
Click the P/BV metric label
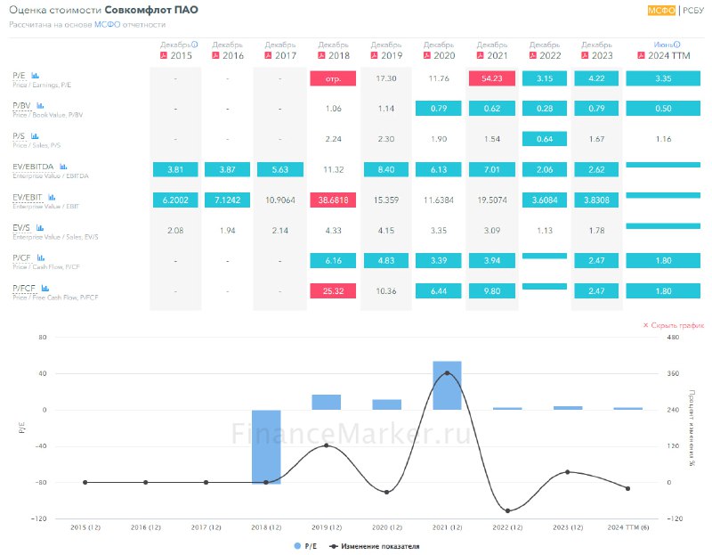tap(21, 106)
